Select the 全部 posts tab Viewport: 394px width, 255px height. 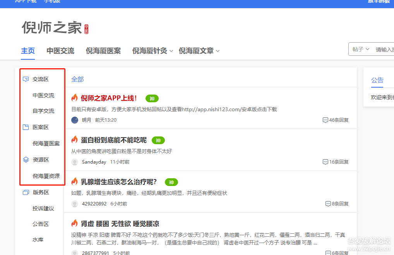point(77,79)
